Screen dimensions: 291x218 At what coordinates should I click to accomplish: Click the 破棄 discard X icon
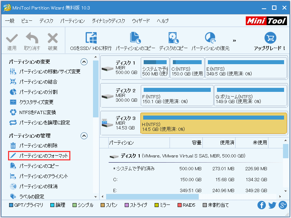coord(53,38)
